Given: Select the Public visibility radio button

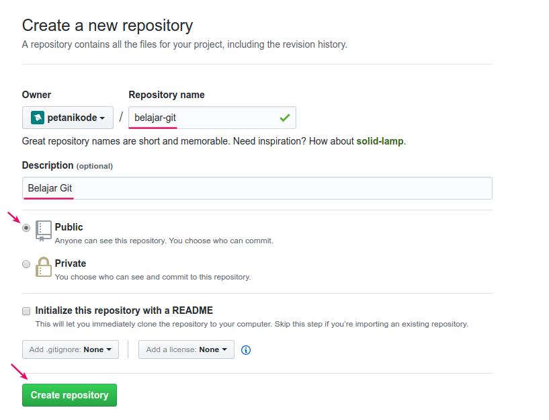Looking at the screenshot, I should tap(26, 228).
